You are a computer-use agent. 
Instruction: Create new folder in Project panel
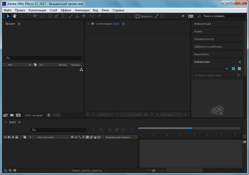pyautogui.click(x=12, y=115)
